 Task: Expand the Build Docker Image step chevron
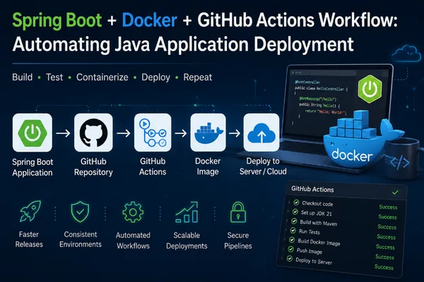(285, 240)
